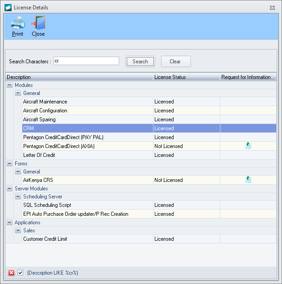Viewport: 282px width, 284px height.
Task: Click the Search button
Action: 140,62
